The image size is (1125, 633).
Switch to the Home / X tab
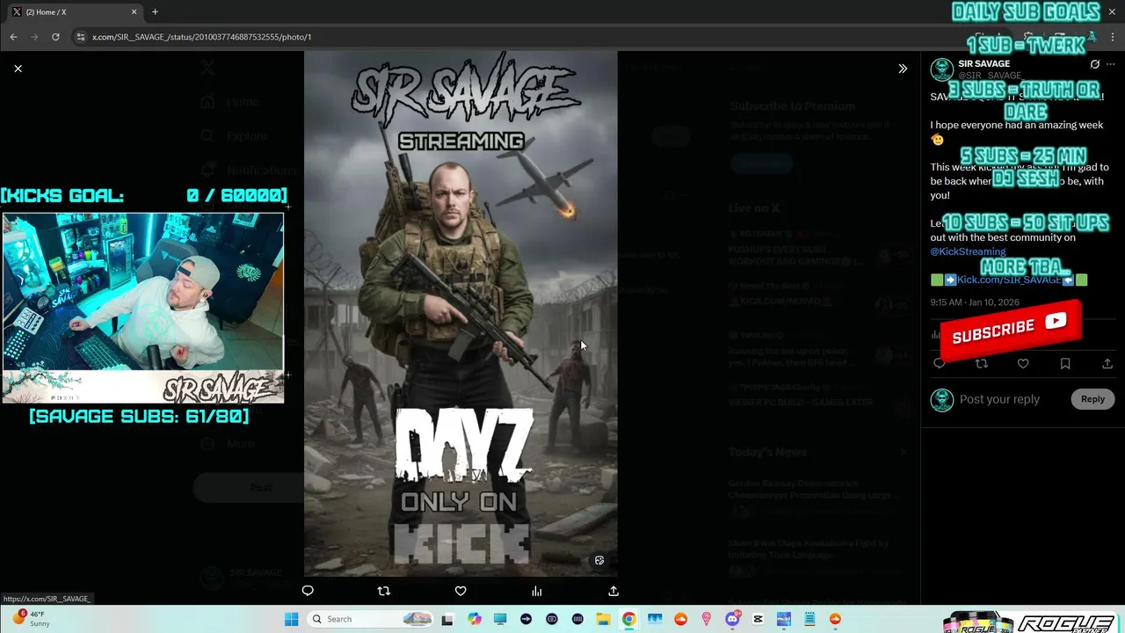coord(72,12)
